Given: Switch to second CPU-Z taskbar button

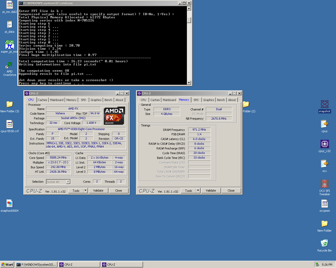Looking at the screenshot, I should pos(122,265).
